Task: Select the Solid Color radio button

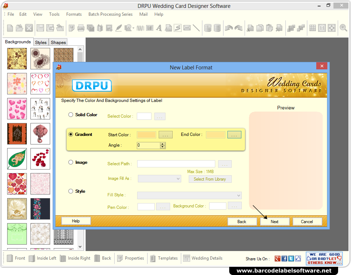Action: 71,115
